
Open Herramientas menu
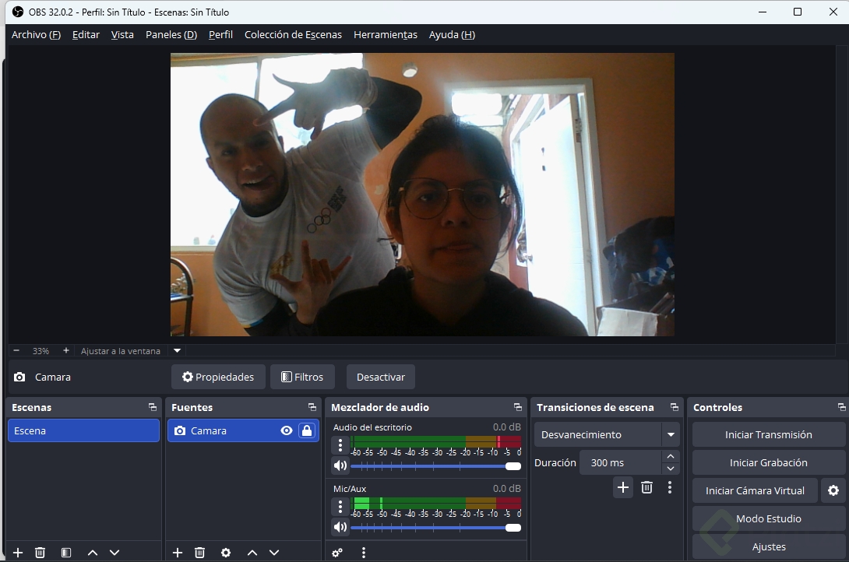[x=386, y=34]
